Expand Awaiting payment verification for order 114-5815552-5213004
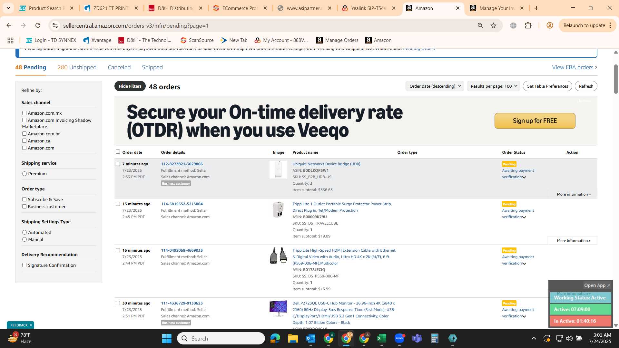The width and height of the screenshot is (619, 348). [518, 214]
